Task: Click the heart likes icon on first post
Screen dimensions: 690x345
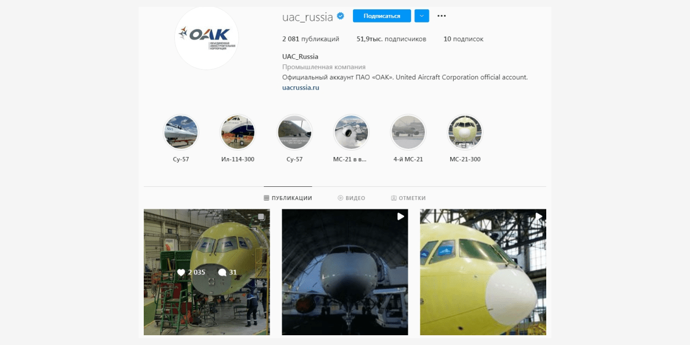Action: pyautogui.click(x=181, y=272)
